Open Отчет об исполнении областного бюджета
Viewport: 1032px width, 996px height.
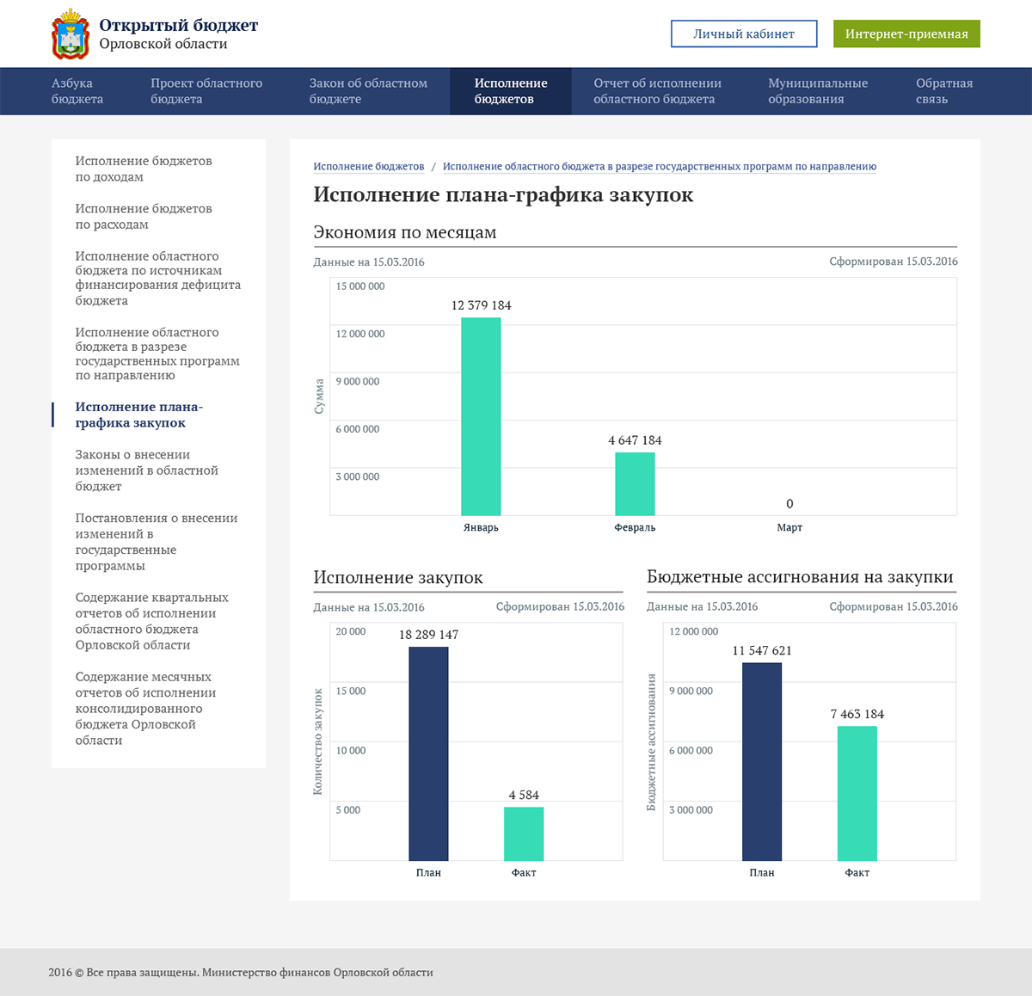tap(657, 91)
